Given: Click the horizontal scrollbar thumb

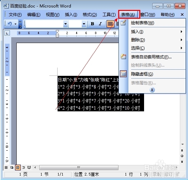Looking at the screenshot, I should tap(79, 167).
